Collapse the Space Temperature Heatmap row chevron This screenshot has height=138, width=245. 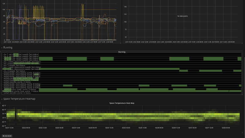click(2, 99)
